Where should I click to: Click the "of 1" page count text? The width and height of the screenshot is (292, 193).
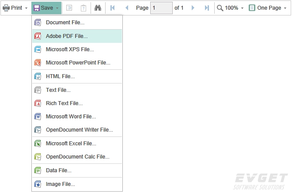(x=179, y=8)
